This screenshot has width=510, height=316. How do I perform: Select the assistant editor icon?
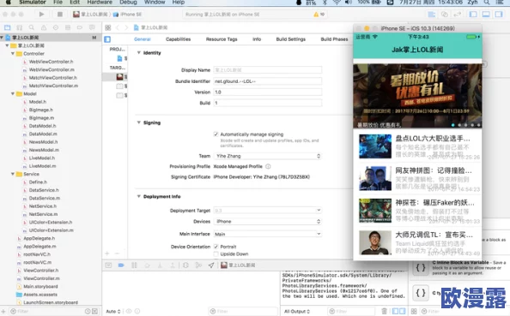point(444,15)
